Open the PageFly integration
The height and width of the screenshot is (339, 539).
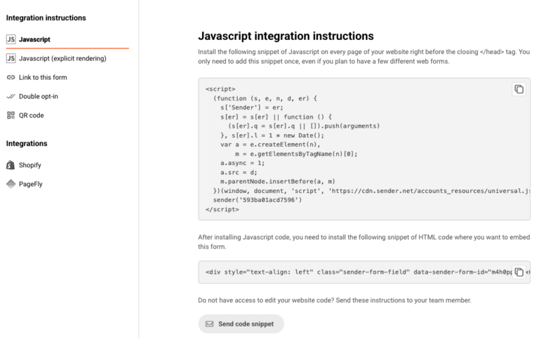click(x=31, y=184)
